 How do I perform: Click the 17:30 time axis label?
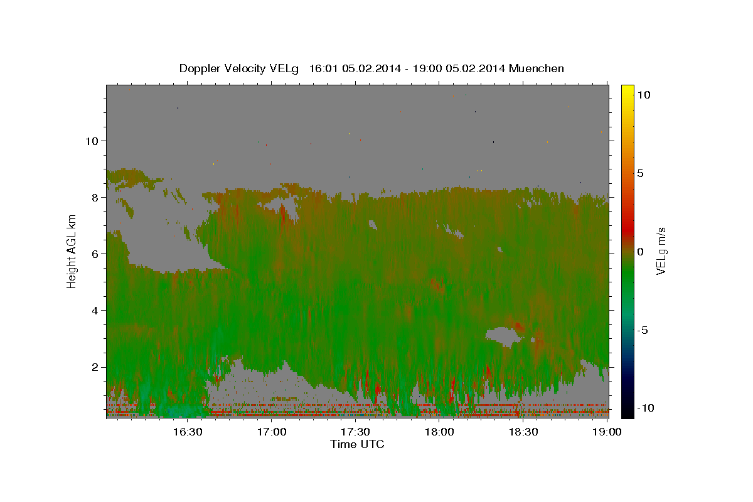[355, 432]
